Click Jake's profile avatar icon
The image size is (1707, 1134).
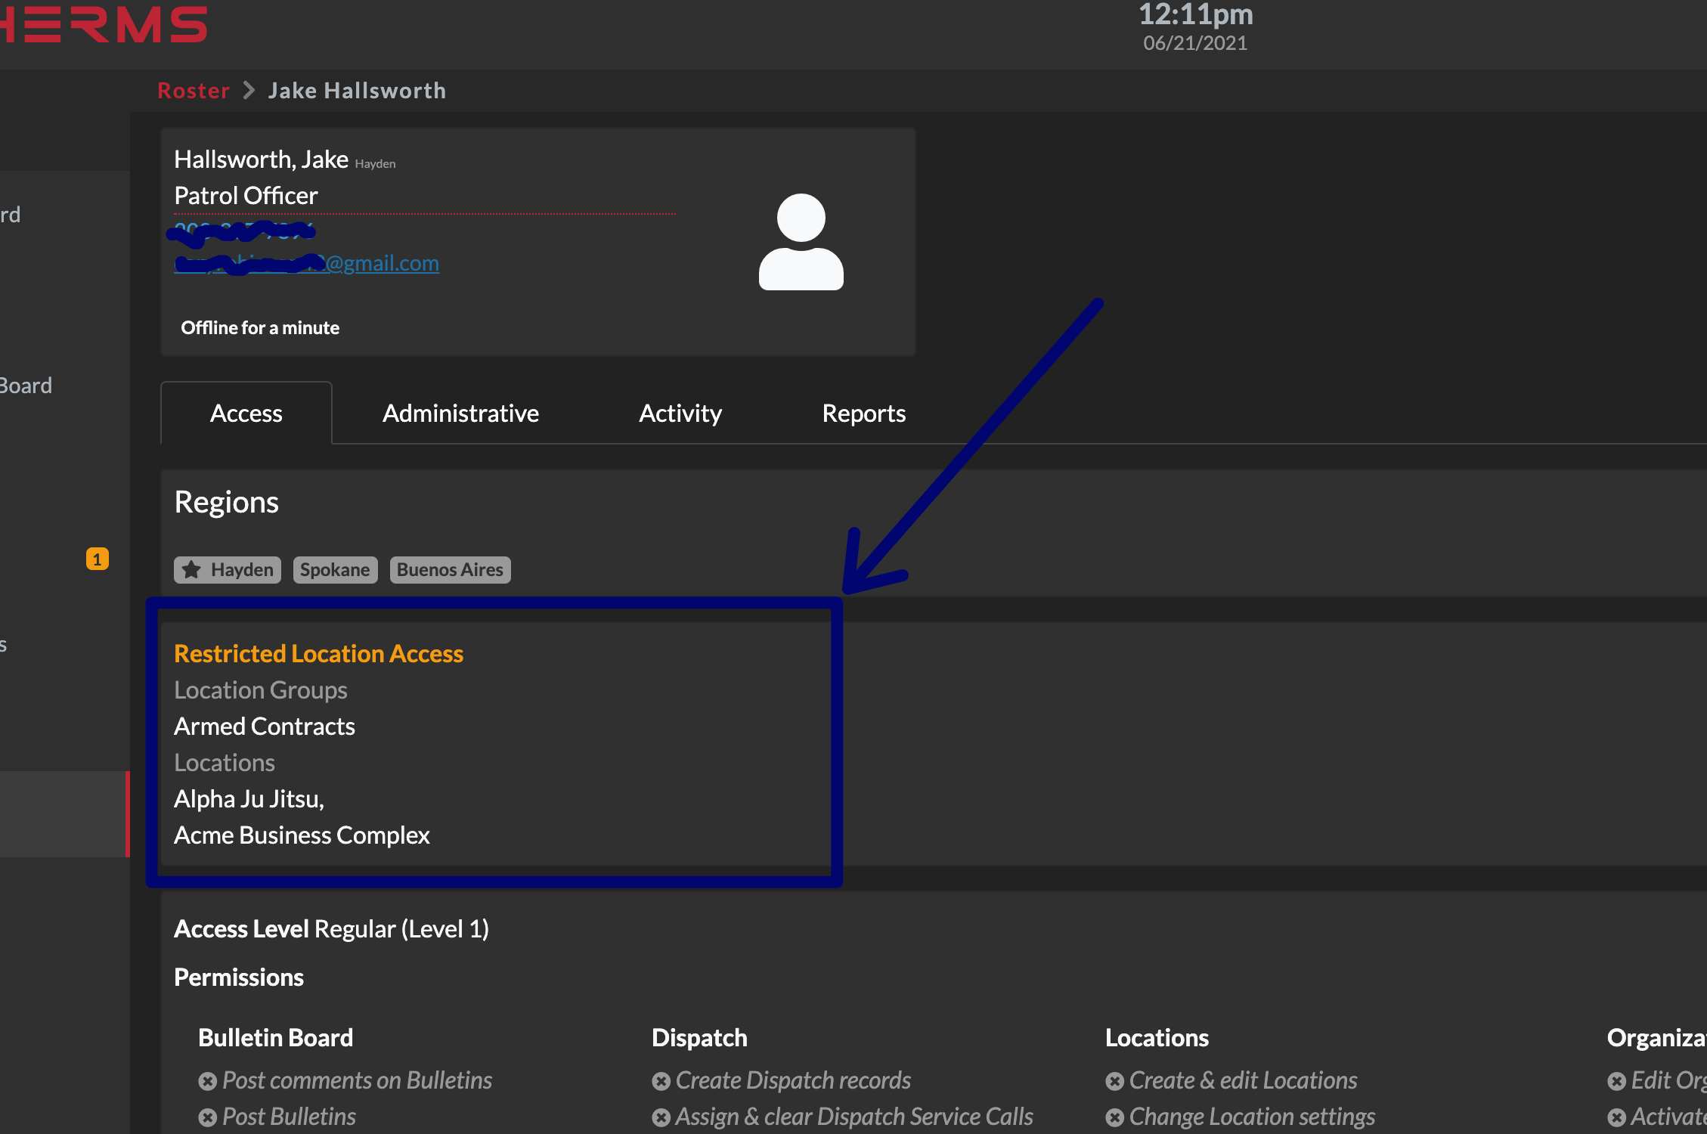click(800, 242)
